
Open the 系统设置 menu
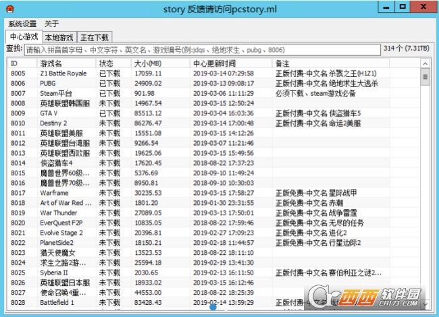point(22,24)
